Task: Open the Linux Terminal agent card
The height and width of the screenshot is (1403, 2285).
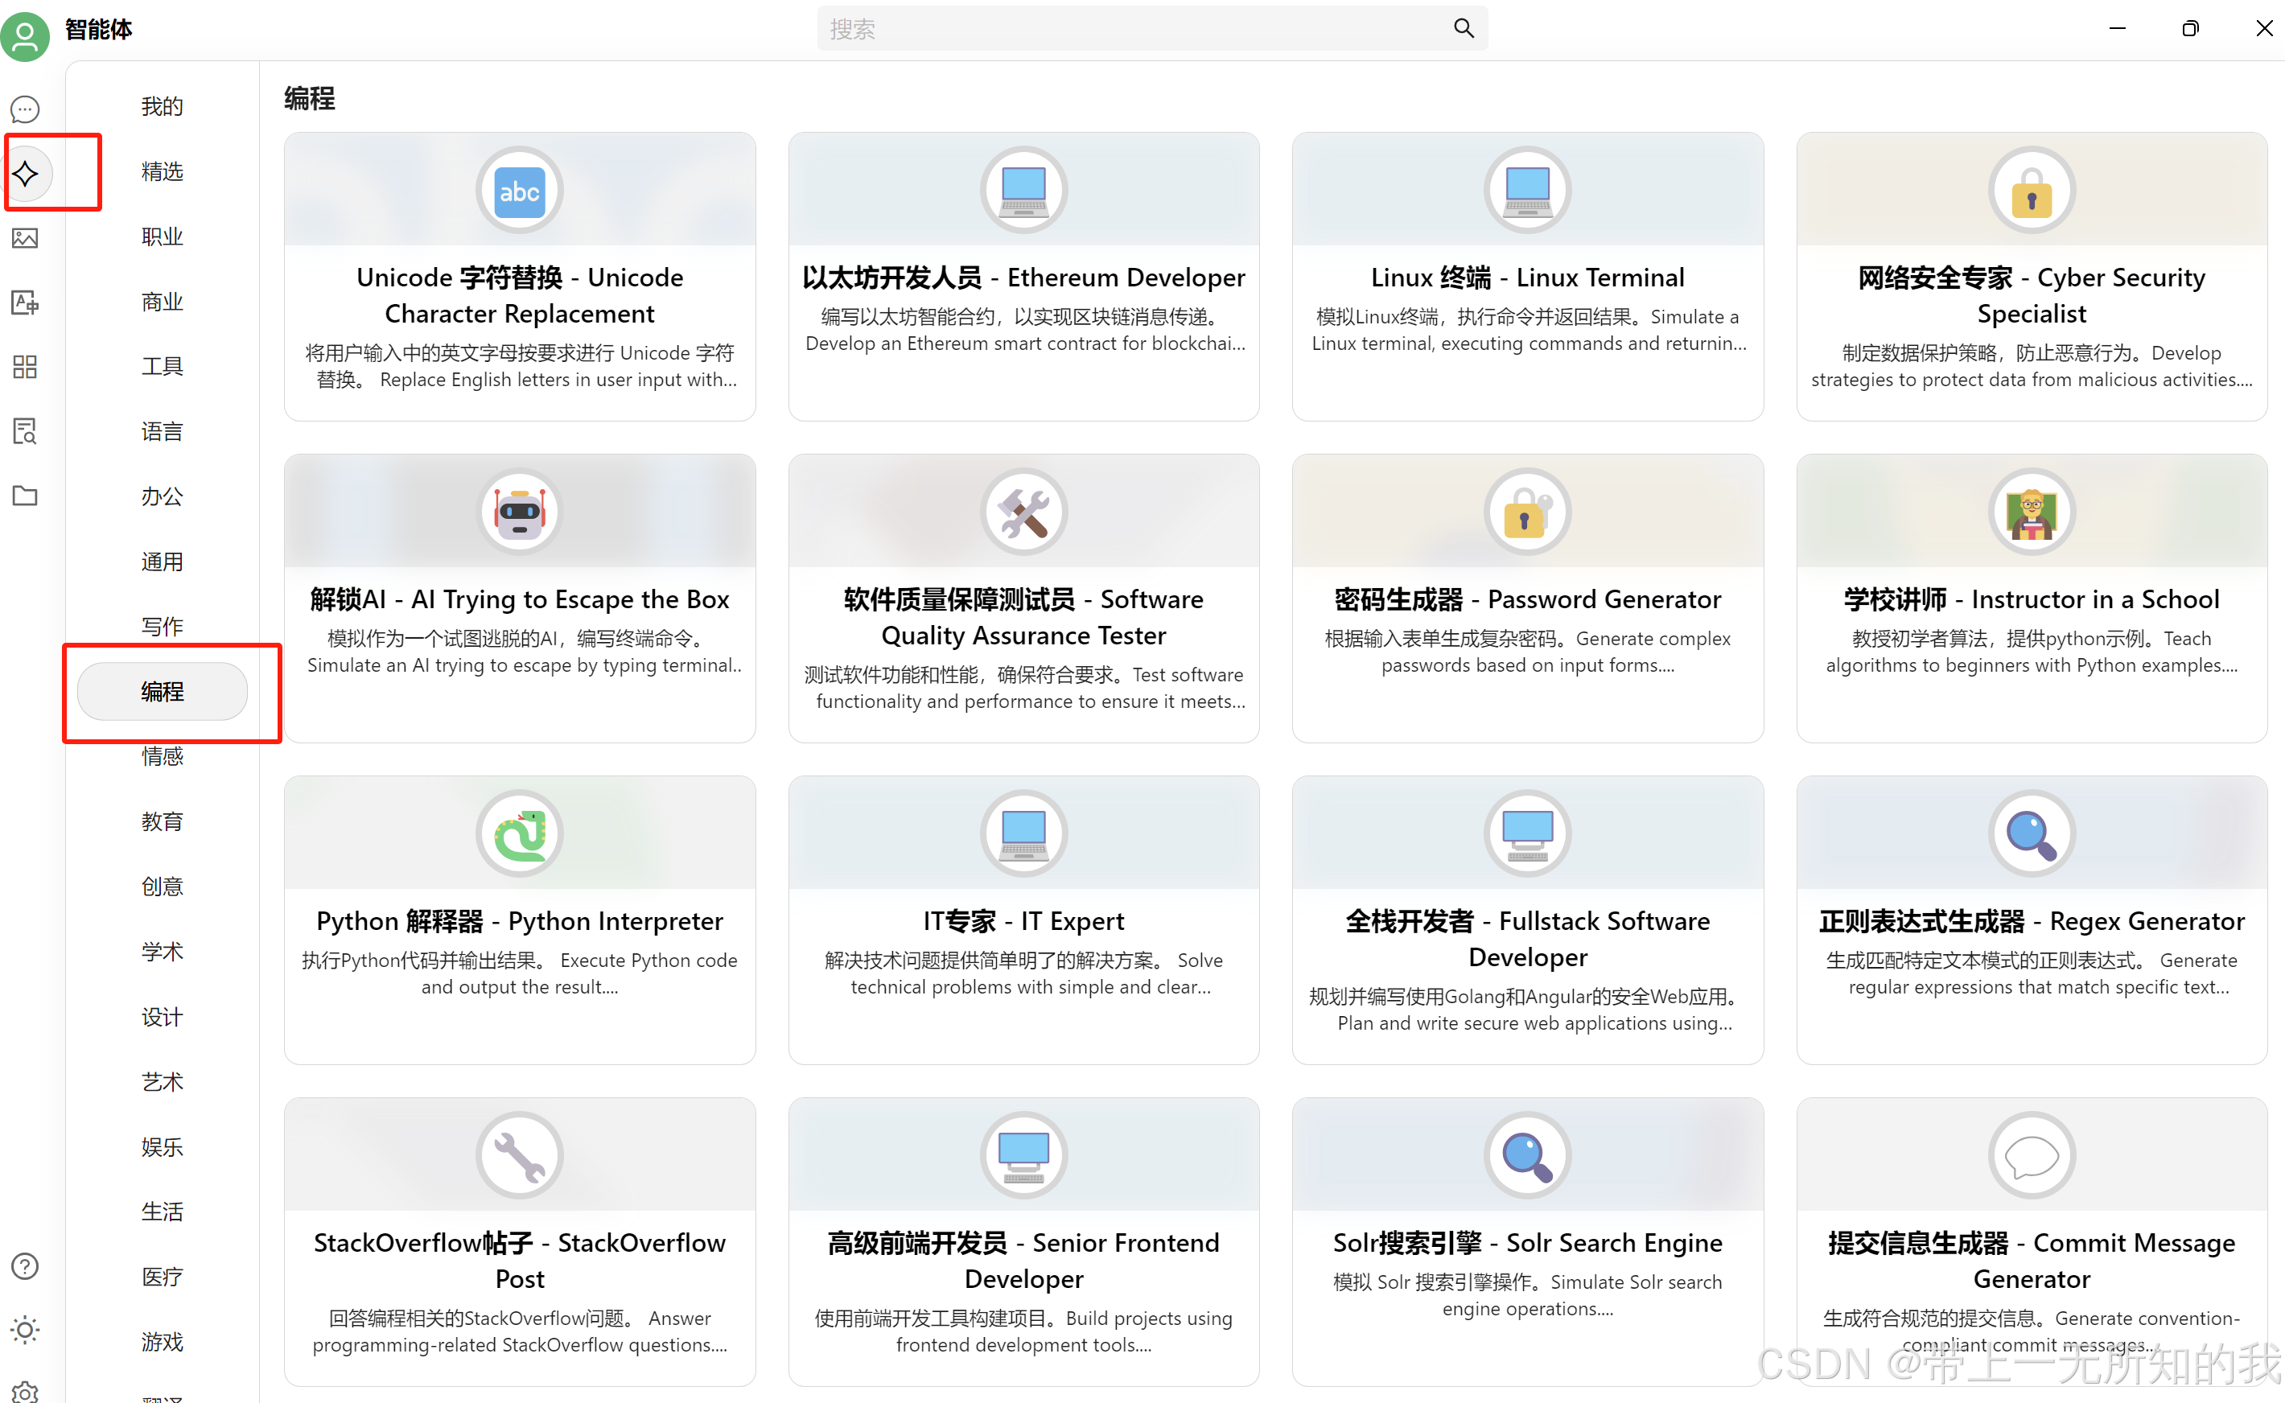Action: [1527, 277]
